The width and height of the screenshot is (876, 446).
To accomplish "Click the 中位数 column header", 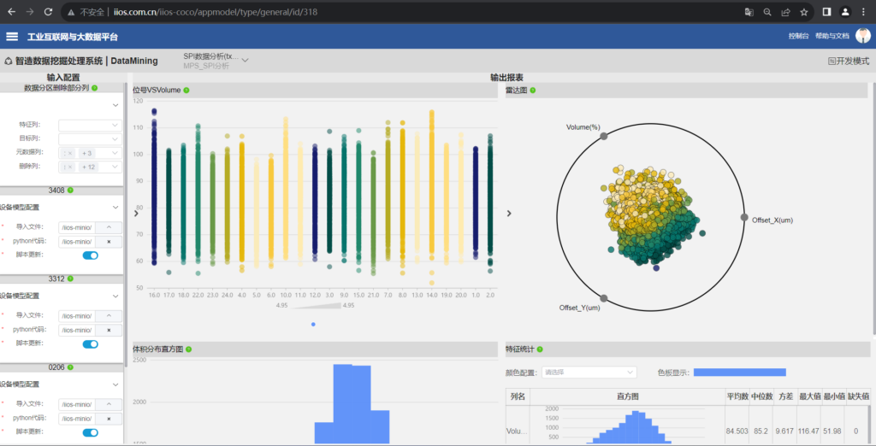I will click(761, 396).
